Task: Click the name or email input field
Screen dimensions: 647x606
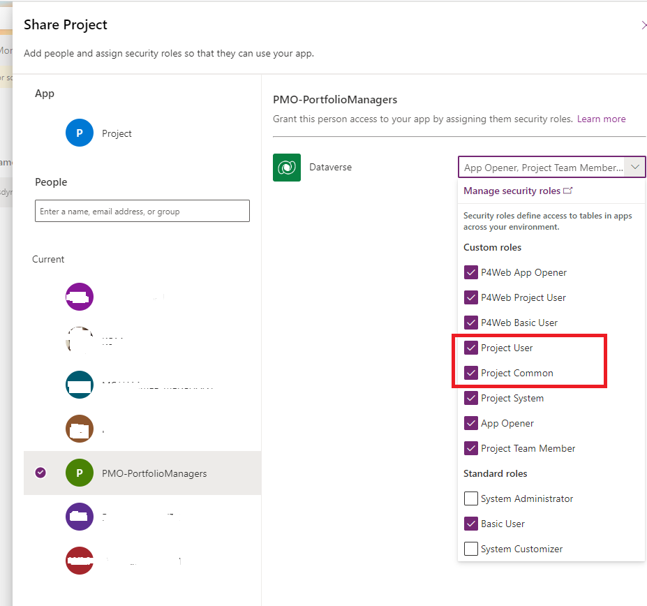Action: (142, 210)
